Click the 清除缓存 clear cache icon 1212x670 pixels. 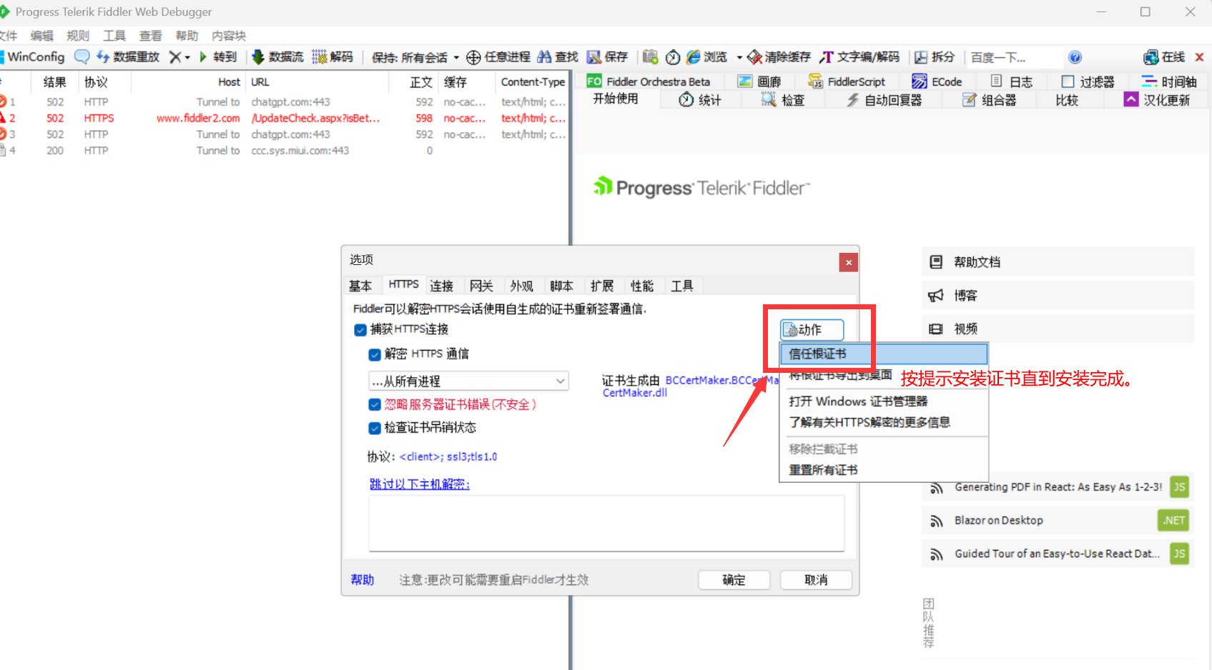point(755,56)
